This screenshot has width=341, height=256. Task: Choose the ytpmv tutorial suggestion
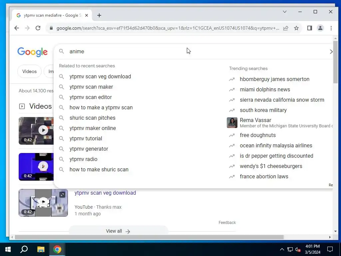point(86,139)
